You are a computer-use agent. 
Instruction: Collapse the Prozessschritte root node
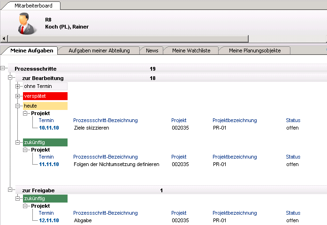3,69
